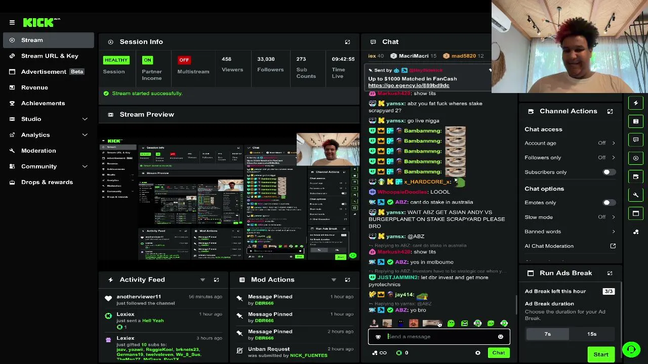
Task: Click the AI Chat Moderation external link icon
Action: [x=613, y=246]
